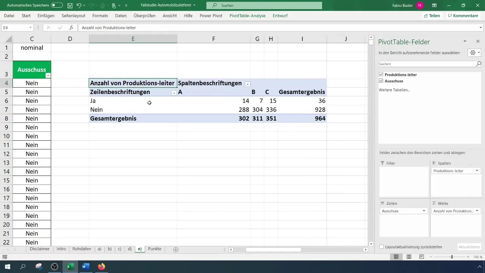Select the Ja row label cell

(133, 101)
